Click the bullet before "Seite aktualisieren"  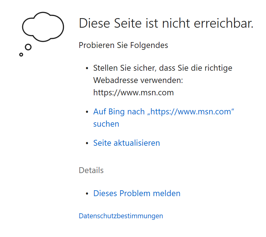coord(87,143)
